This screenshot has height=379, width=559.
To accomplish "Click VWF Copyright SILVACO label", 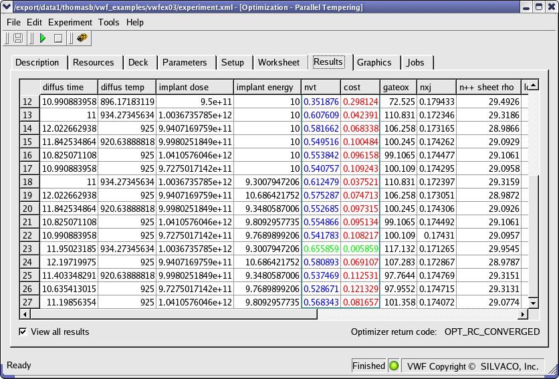I will pos(473,366).
